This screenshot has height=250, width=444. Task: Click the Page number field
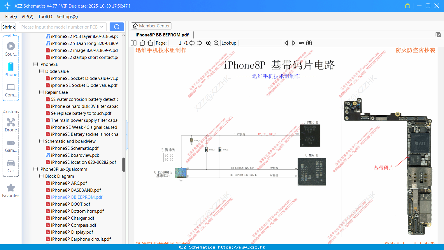(175, 43)
